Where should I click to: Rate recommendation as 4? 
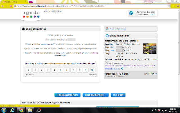click(54, 70)
